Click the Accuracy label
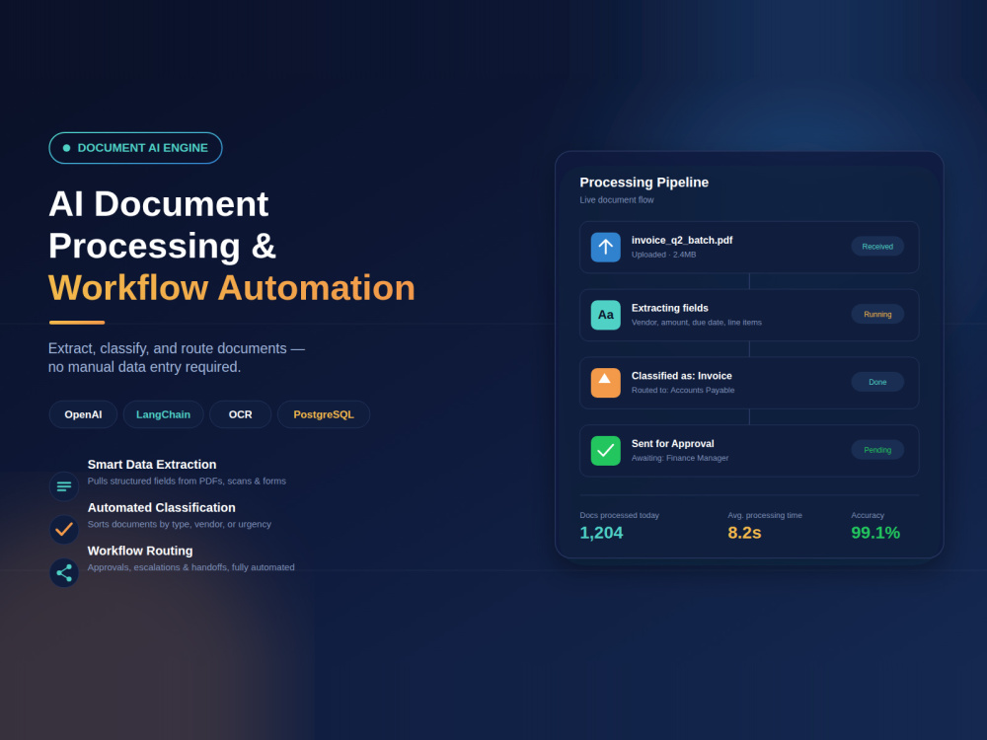The height and width of the screenshot is (740, 987). tap(868, 515)
